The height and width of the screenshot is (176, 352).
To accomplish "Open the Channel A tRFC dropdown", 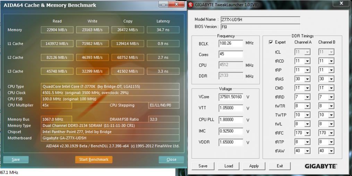I will pos(307,133).
